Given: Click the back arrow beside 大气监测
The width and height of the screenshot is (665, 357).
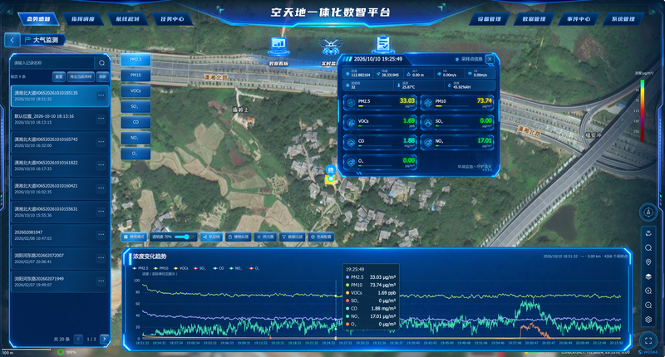Looking at the screenshot, I should pos(12,40).
